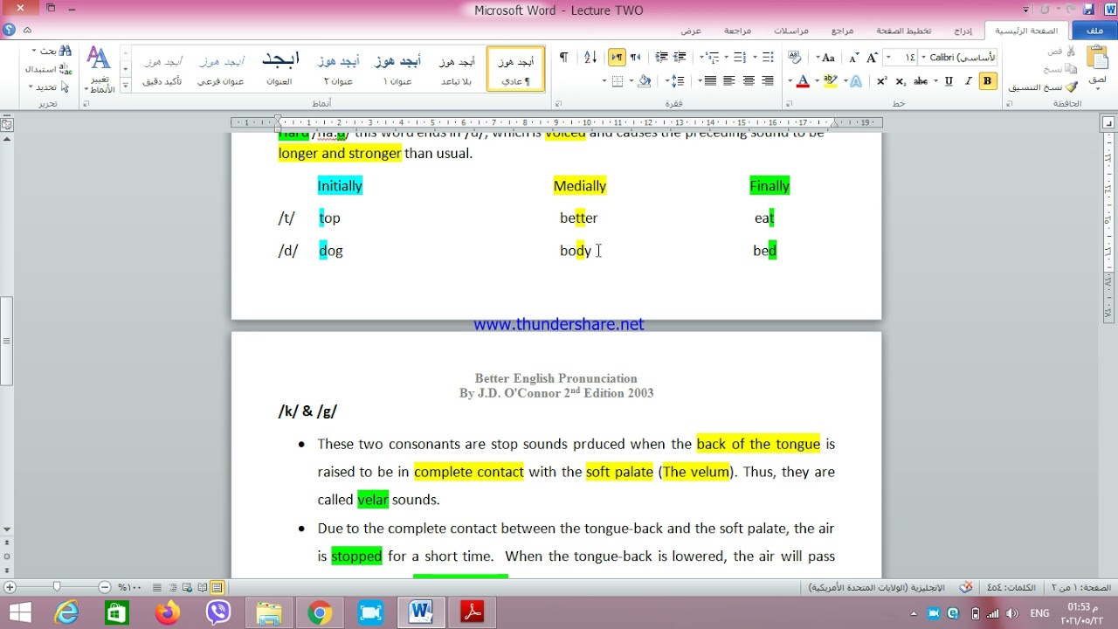The height and width of the screenshot is (629, 1118).
Task: Apply red font color swatch
Action: tap(803, 81)
